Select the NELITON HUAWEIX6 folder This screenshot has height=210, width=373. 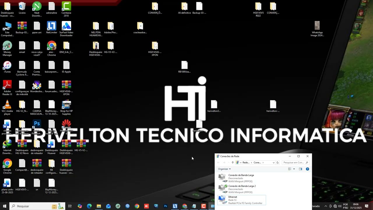pos(96,29)
